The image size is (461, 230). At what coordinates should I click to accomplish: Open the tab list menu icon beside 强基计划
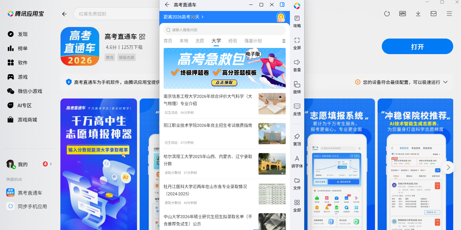point(284,41)
